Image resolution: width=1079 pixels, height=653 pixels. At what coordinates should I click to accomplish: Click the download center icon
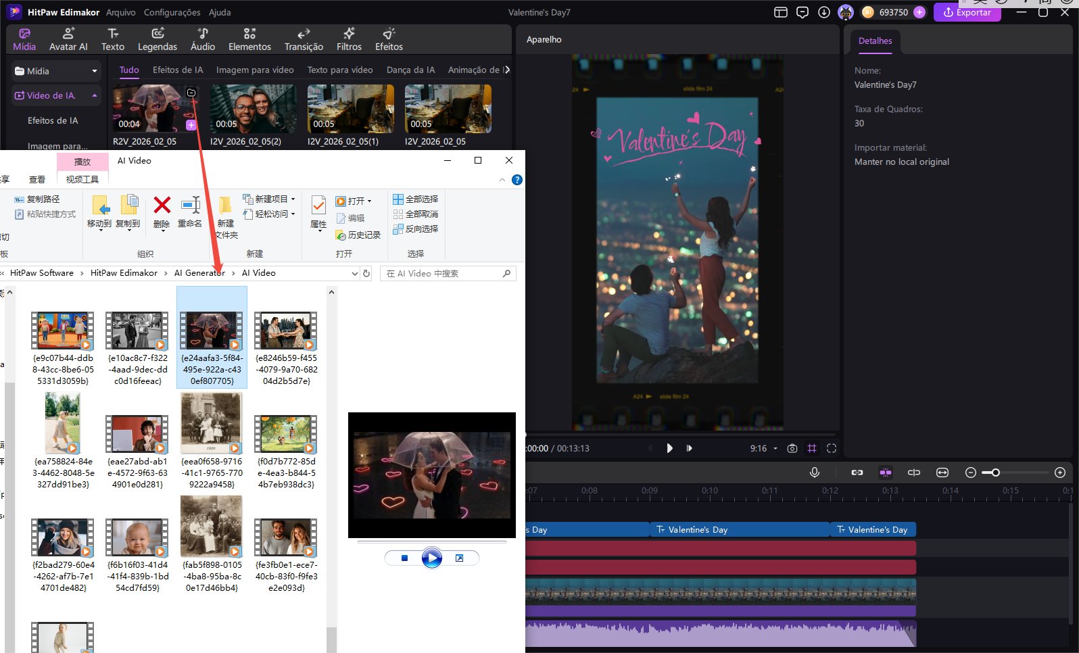pos(824,12)
